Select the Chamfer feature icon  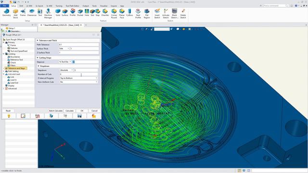pos(105,12)
